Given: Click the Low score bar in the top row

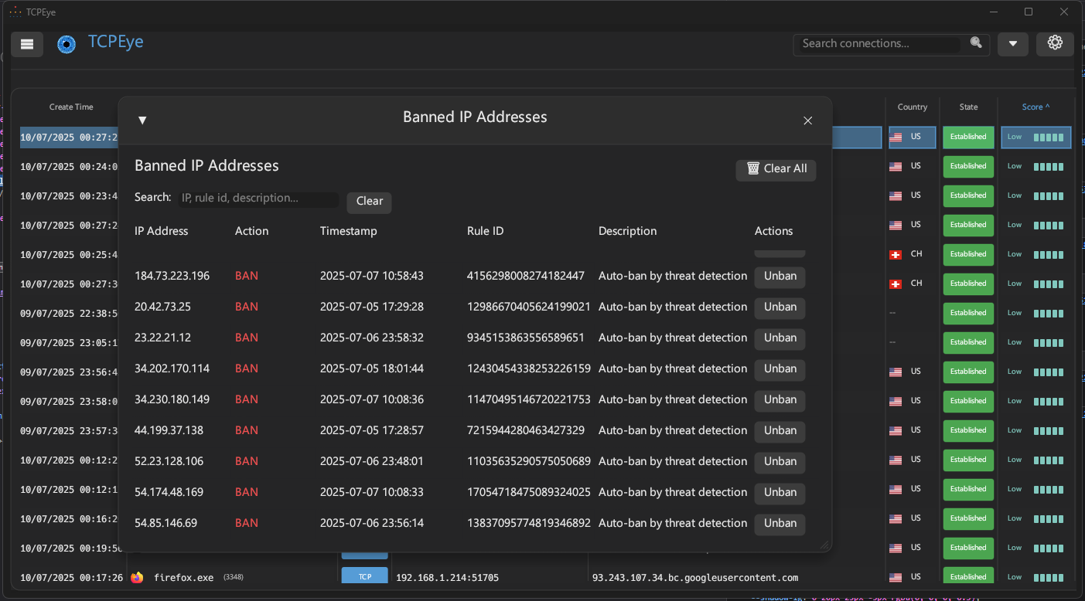Looking at the screenshot, I should [x=1048, y=138].
